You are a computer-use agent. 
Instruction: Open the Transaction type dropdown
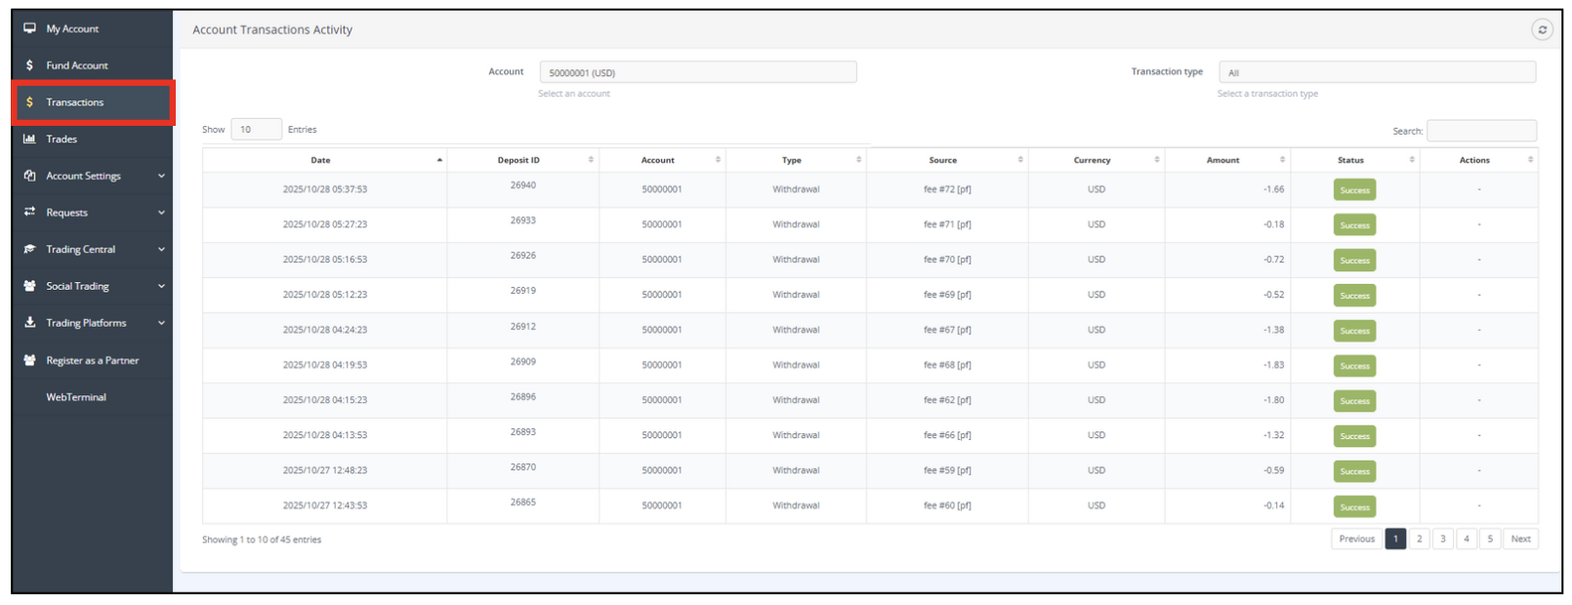pyautogui.click(x=1376, y=72)
